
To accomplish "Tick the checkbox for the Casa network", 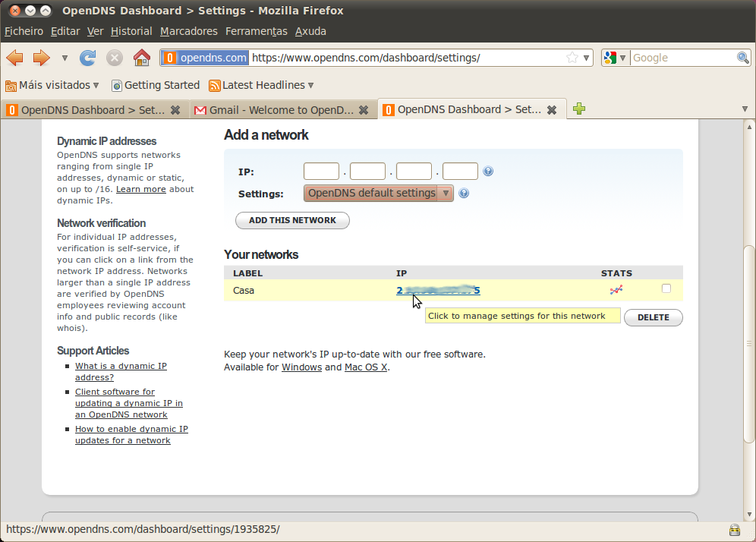I will [666, 288].
